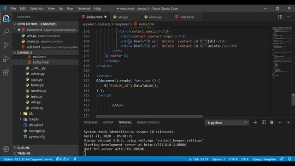Open the Extensions view
This screenshot has height=166, width=295.
(6, 72)
